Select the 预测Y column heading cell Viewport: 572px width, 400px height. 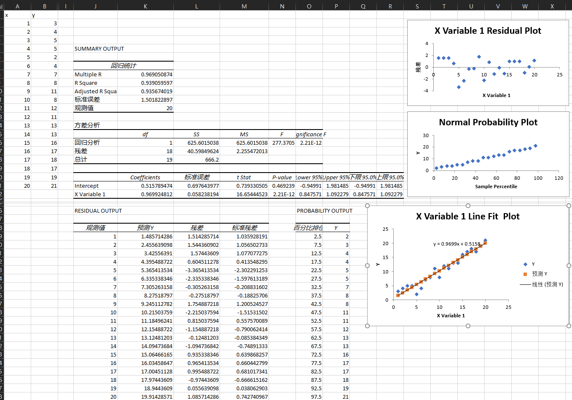(145, 227)
